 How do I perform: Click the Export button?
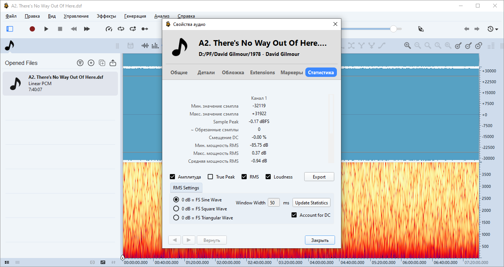(x=319, y=177)
